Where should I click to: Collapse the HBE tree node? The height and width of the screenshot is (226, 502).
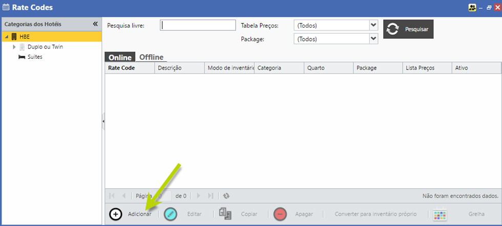[x=7, y=37]
